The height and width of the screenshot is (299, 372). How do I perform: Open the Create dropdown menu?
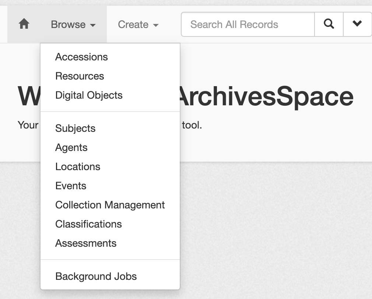coord(138,24)
